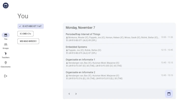
Task: Go to next day with right chevron
Action: [x=76, y=94]
